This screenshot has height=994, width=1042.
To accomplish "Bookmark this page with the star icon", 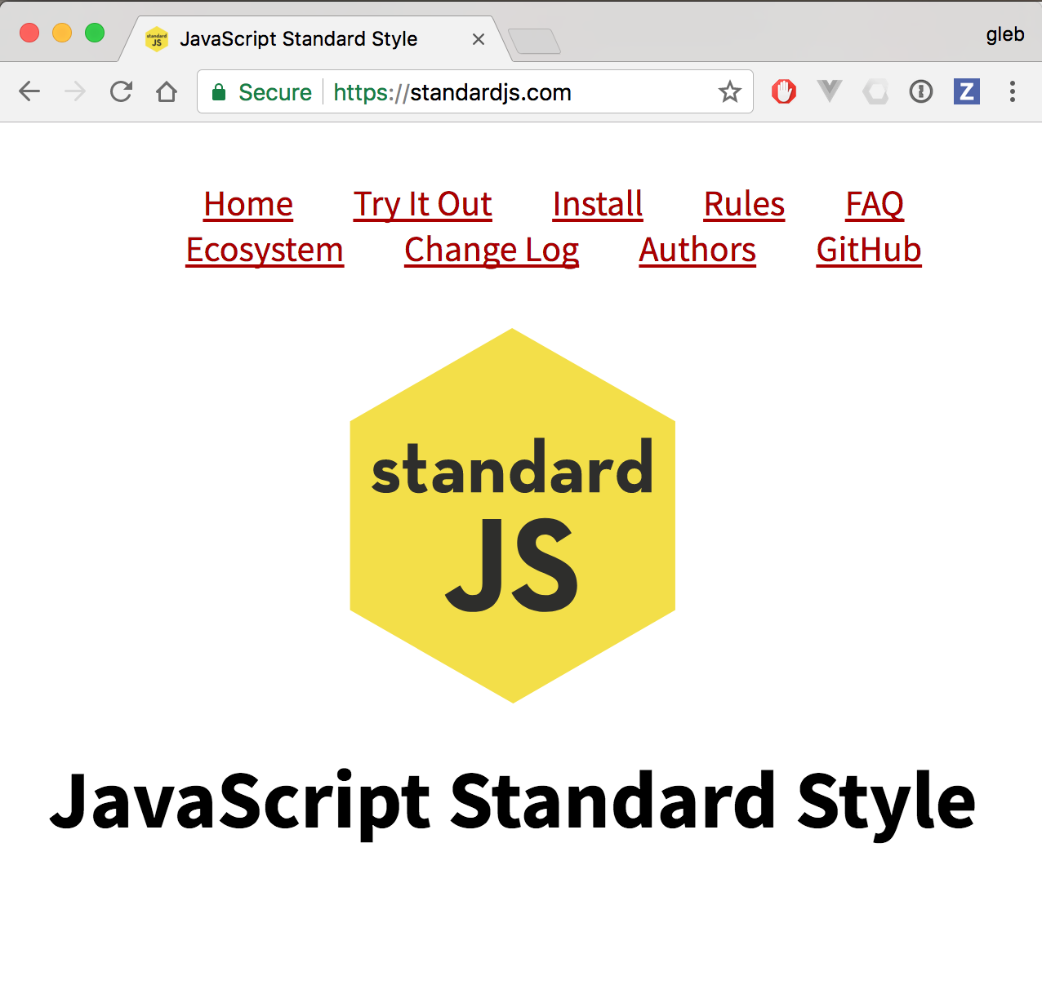I will coord(729,91).
